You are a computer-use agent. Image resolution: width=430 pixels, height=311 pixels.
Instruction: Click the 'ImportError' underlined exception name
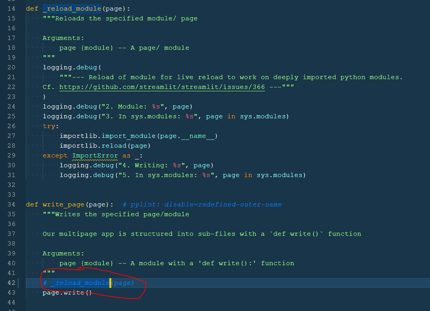pyautogui.click(x=95, y=155)
